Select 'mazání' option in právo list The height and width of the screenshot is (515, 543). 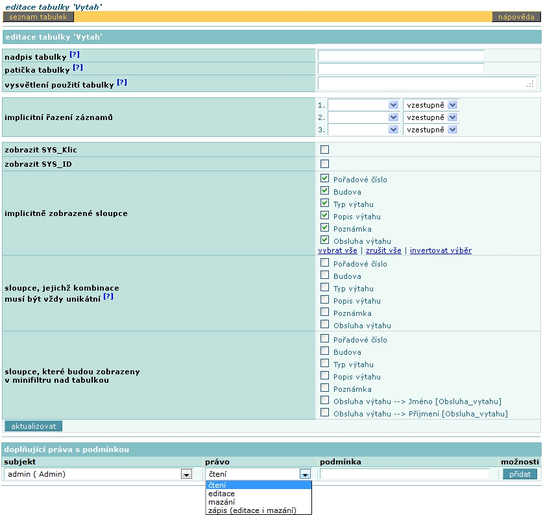coord(258,502)
